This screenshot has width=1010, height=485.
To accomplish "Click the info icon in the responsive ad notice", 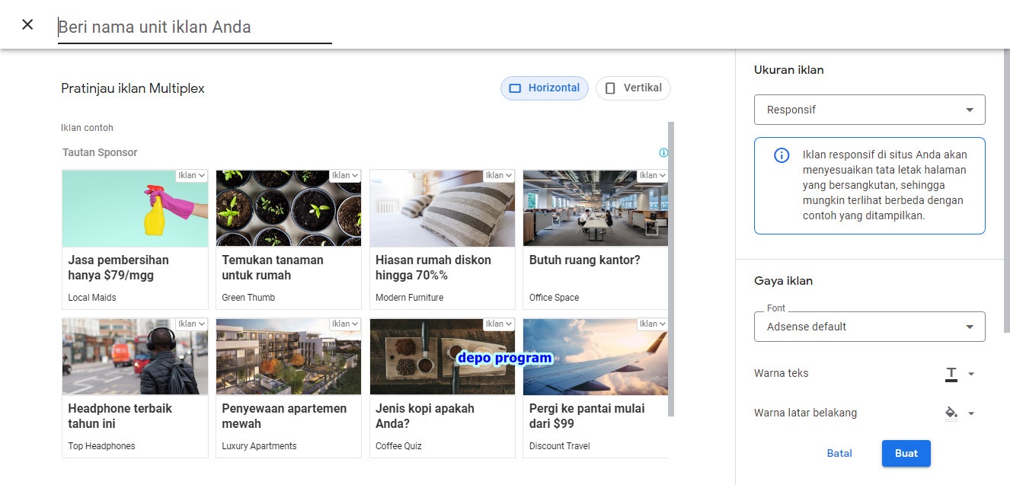I will 781,155.
